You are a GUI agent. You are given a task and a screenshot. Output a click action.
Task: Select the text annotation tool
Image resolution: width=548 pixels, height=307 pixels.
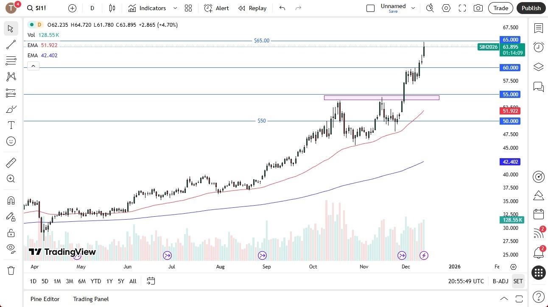(x=11, y=125)
